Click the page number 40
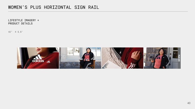This screenshot has width=195, height=109. pos(189,103)
